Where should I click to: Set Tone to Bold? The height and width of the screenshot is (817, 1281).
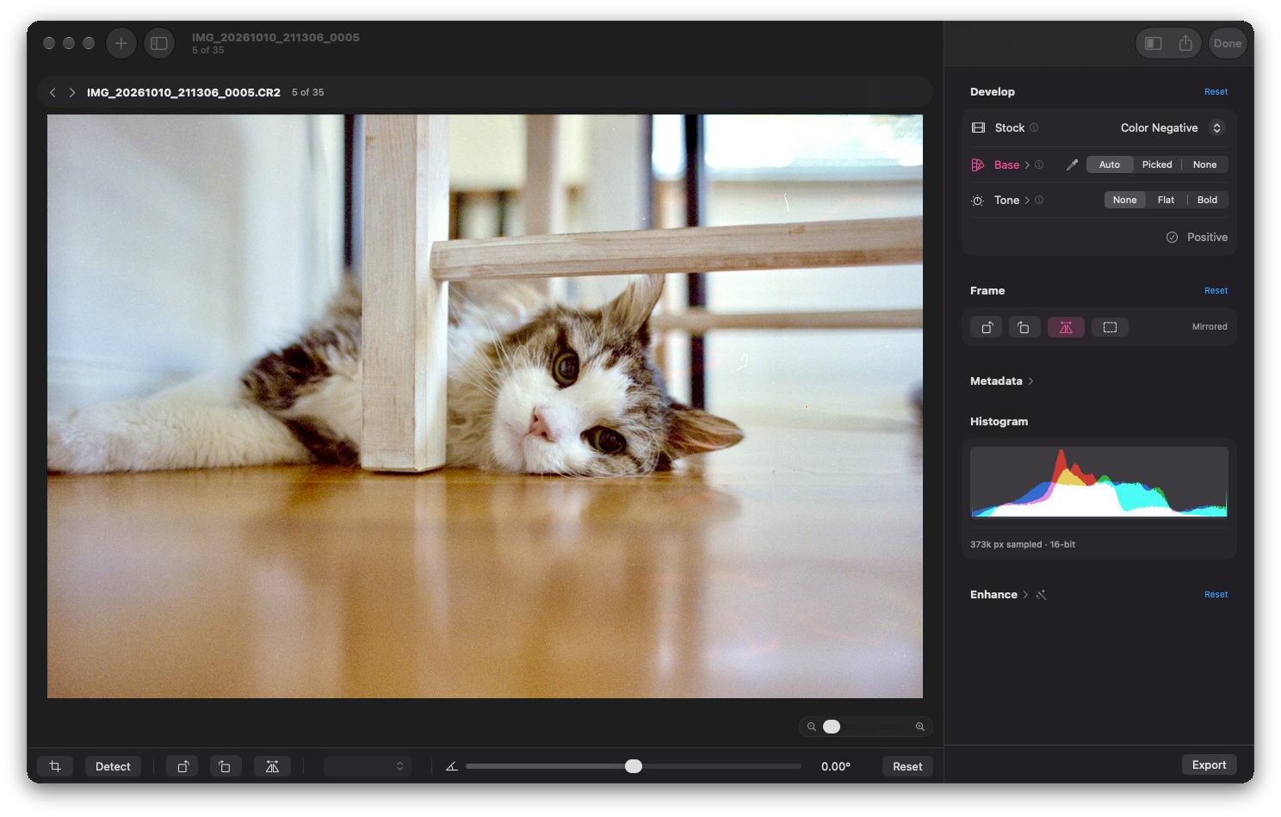point(1207,200)
